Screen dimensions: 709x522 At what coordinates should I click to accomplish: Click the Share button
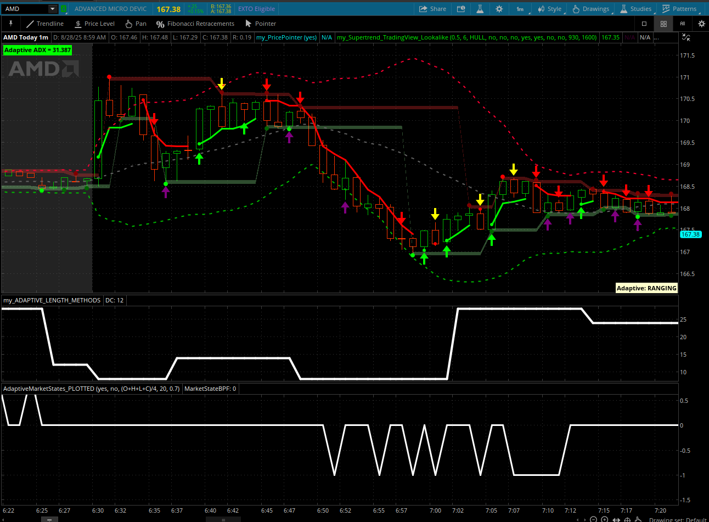[x=432, y=9]
